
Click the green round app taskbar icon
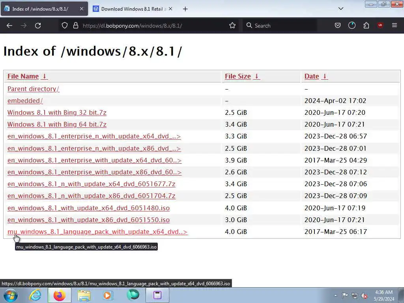pyautogui.click(x=133, y=295)
